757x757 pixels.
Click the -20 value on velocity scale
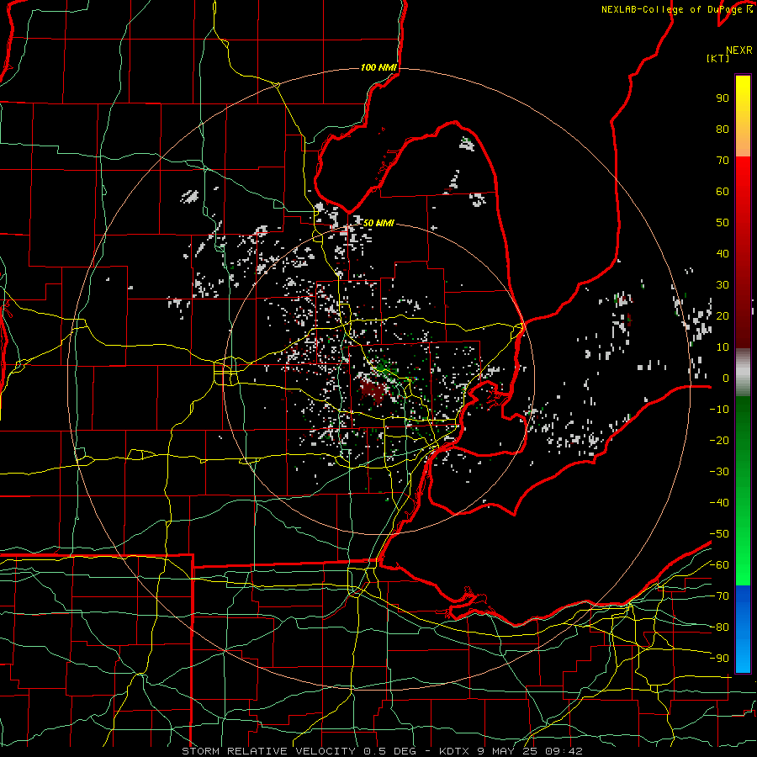tap(719, 441)
